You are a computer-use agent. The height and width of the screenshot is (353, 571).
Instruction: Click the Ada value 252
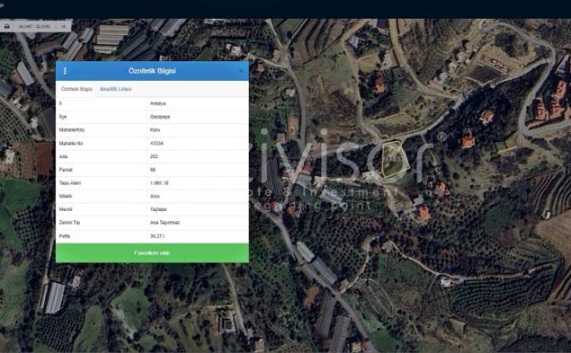point(154,157)
